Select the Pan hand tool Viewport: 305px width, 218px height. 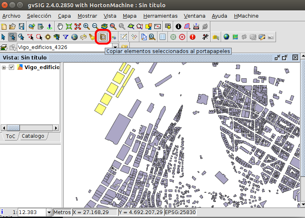60,27
